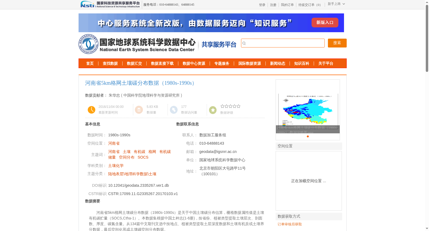
Task: Click the contributor name 朱华忠
Action: tap(114, 96)
